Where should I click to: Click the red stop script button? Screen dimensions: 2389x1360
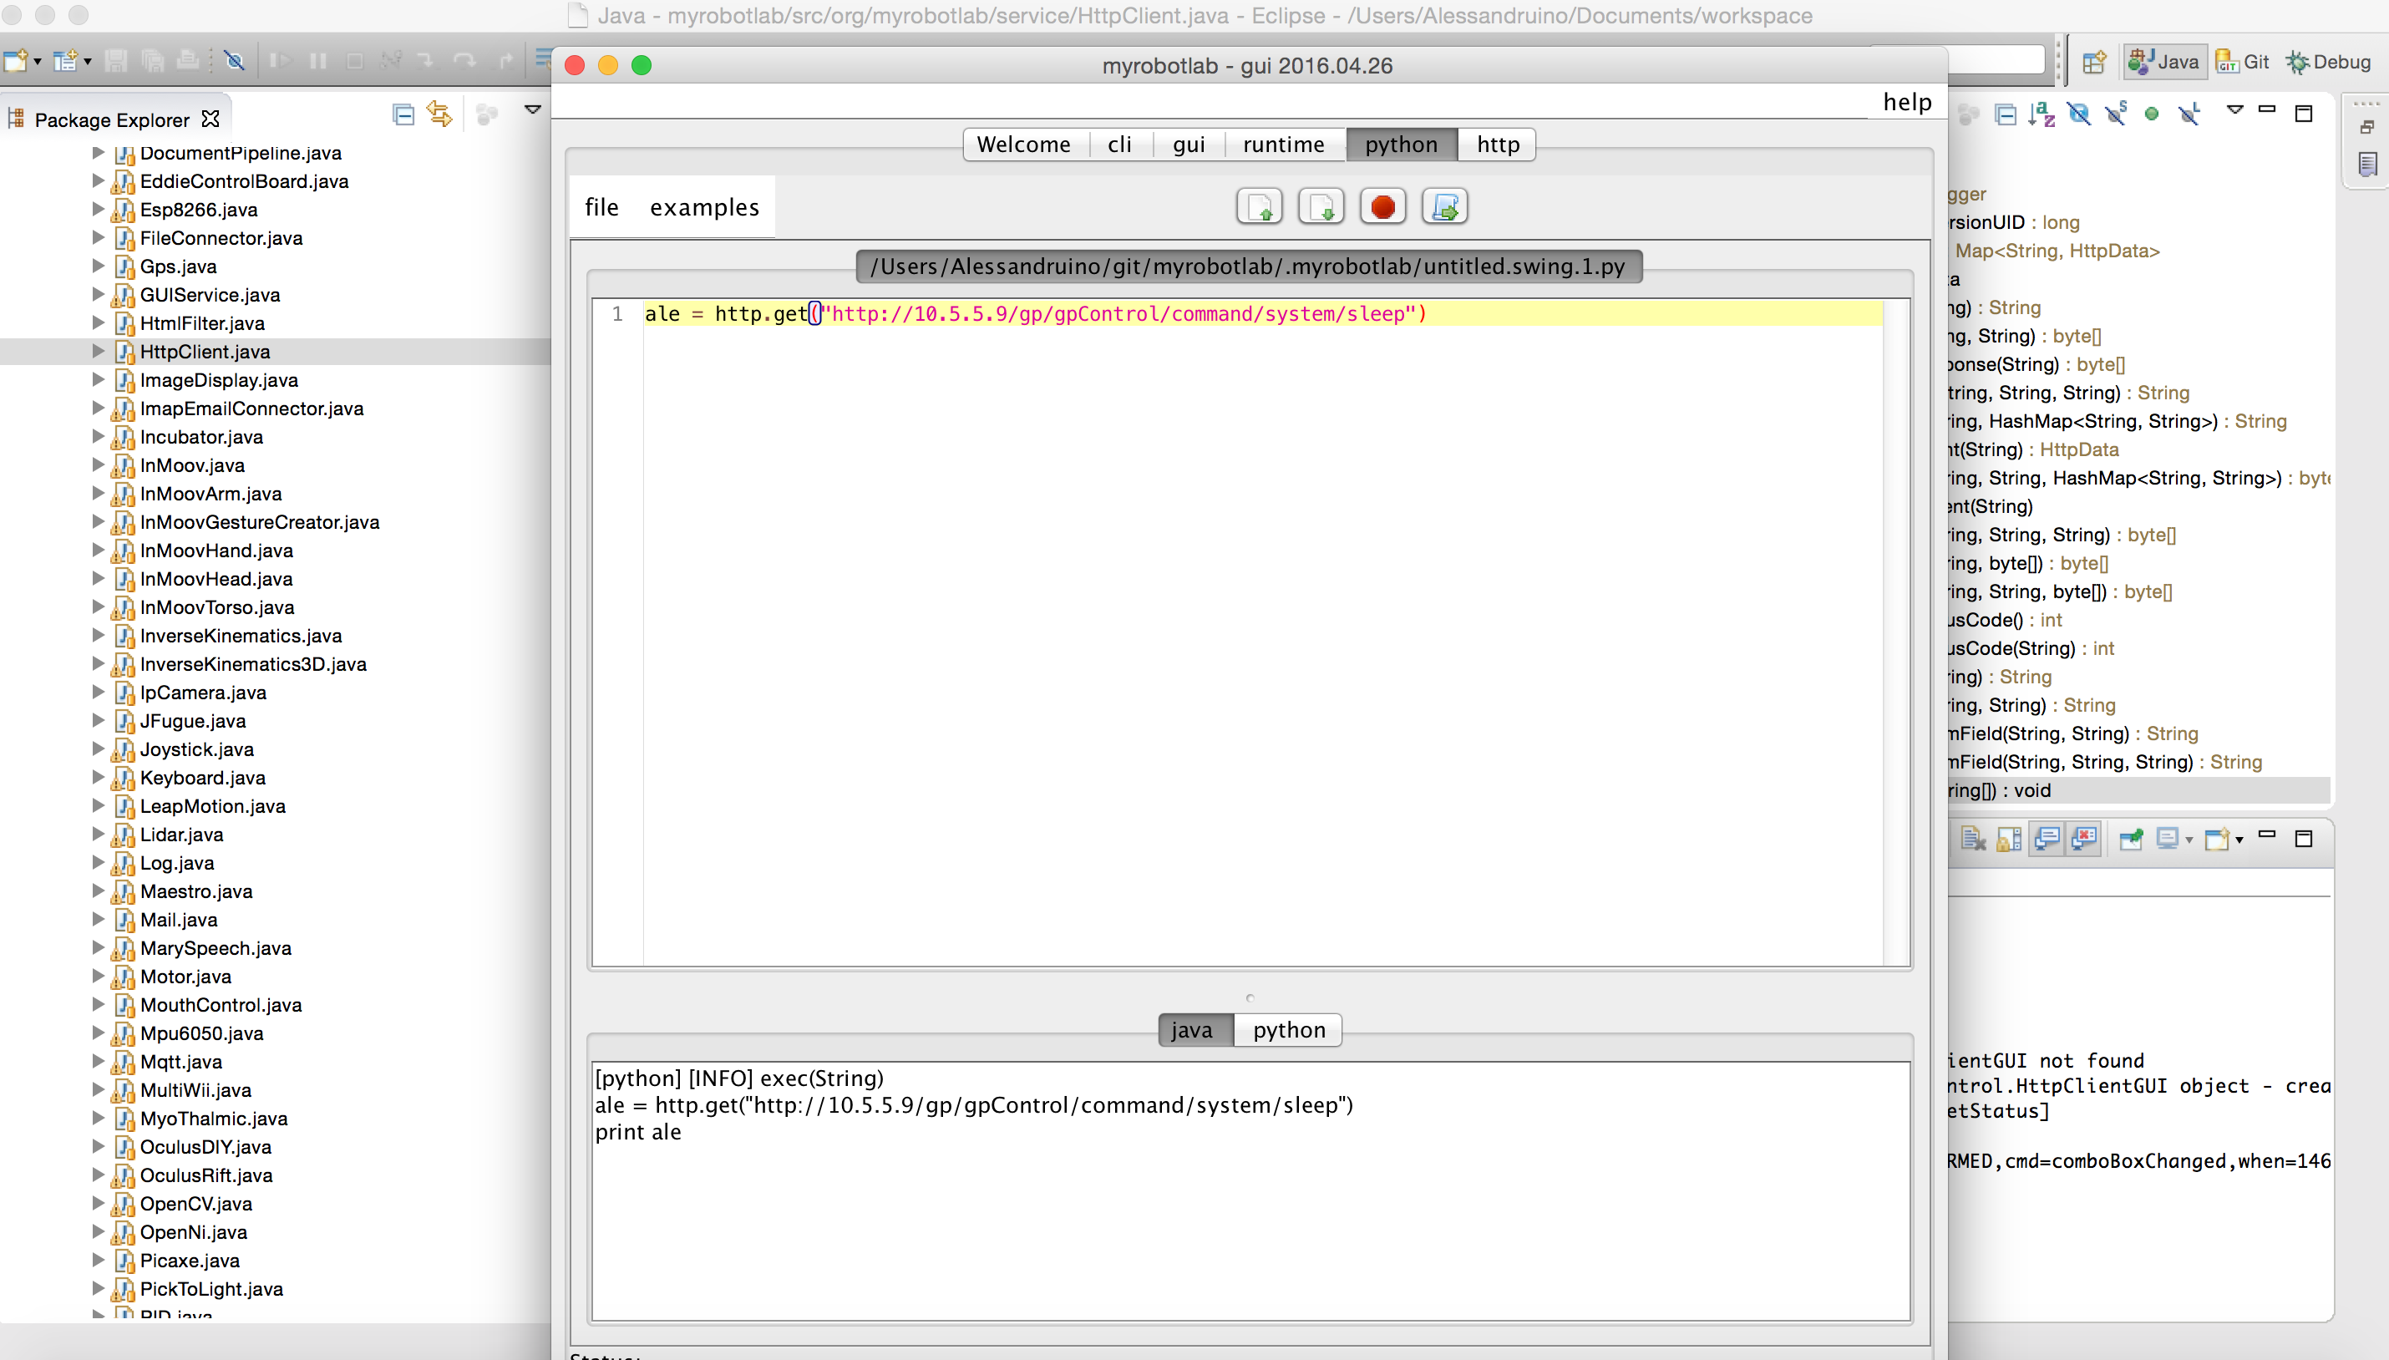click(x=1383, y=206)
